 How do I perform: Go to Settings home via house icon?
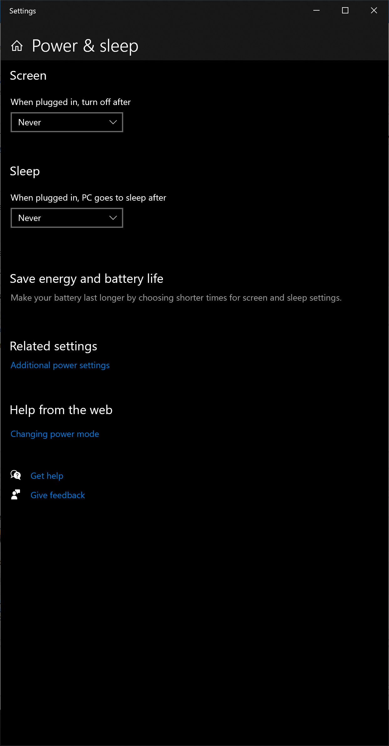(17, 46)
